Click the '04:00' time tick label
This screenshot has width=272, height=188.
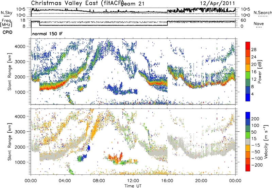pyautogui.click(x=65, y=181)
